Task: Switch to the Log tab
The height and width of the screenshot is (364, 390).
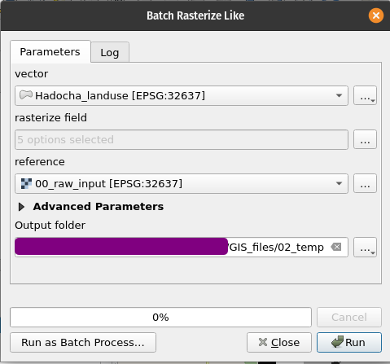Action: [110, 52]
